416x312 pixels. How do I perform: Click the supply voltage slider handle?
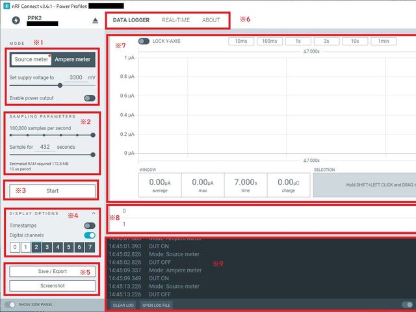[60, 85]
